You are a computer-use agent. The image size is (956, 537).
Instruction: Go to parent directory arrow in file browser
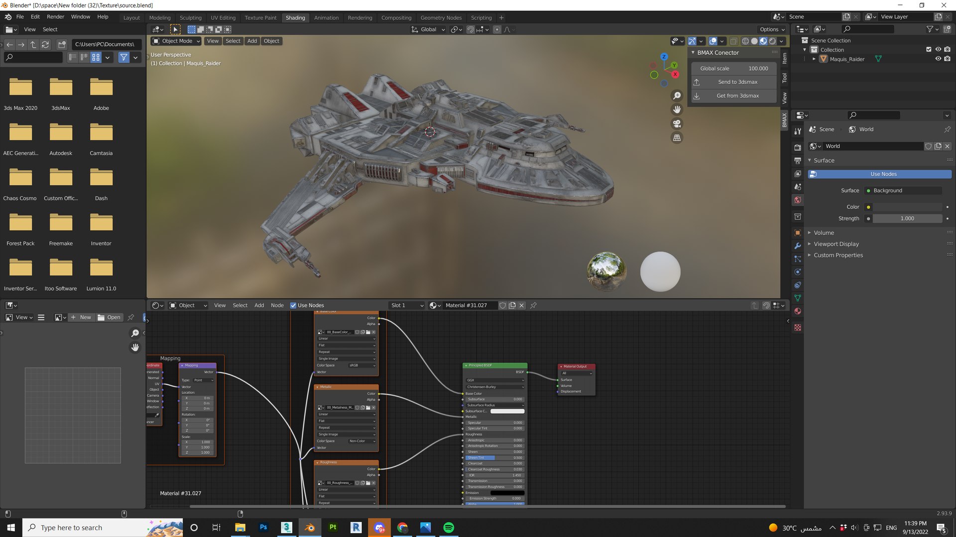pyautogui.click(x=33, y=45)
